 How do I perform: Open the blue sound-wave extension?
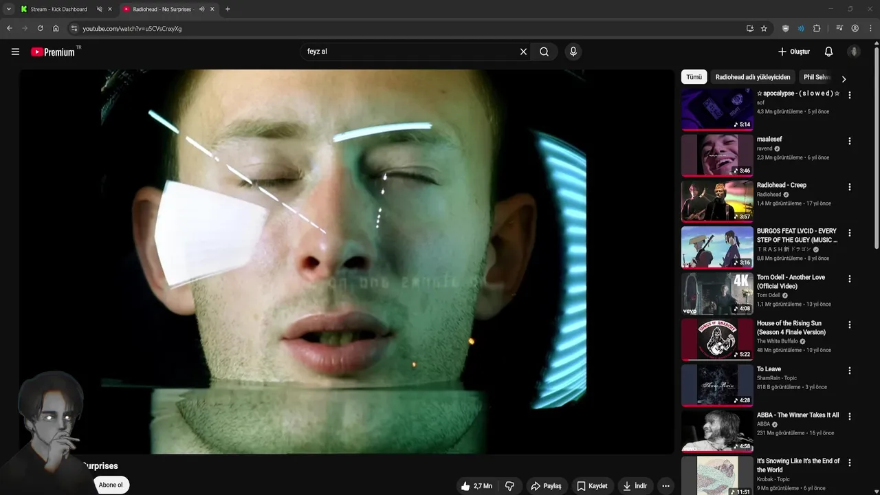pos(801,28)
